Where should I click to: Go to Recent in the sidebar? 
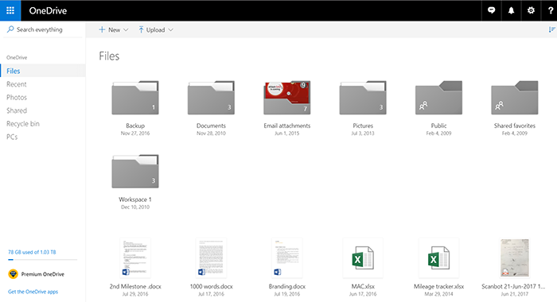click(17, 84)
